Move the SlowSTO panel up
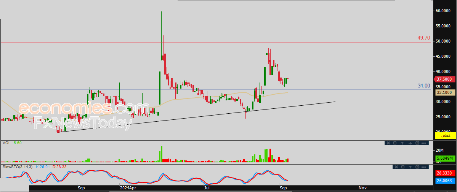This screenshot has width=457, height=192. 410,167
